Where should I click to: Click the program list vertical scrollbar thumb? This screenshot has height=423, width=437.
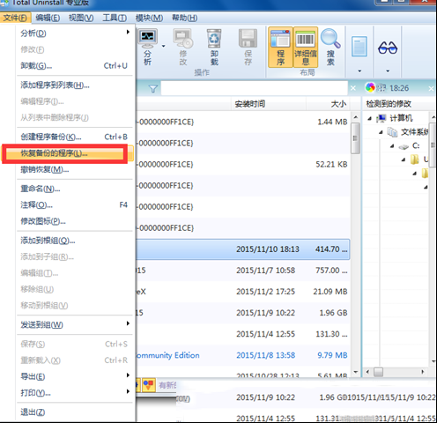(355, 138)
